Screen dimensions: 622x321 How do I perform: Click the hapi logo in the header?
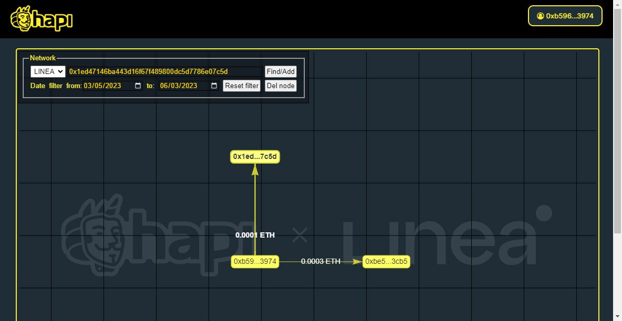42,19
